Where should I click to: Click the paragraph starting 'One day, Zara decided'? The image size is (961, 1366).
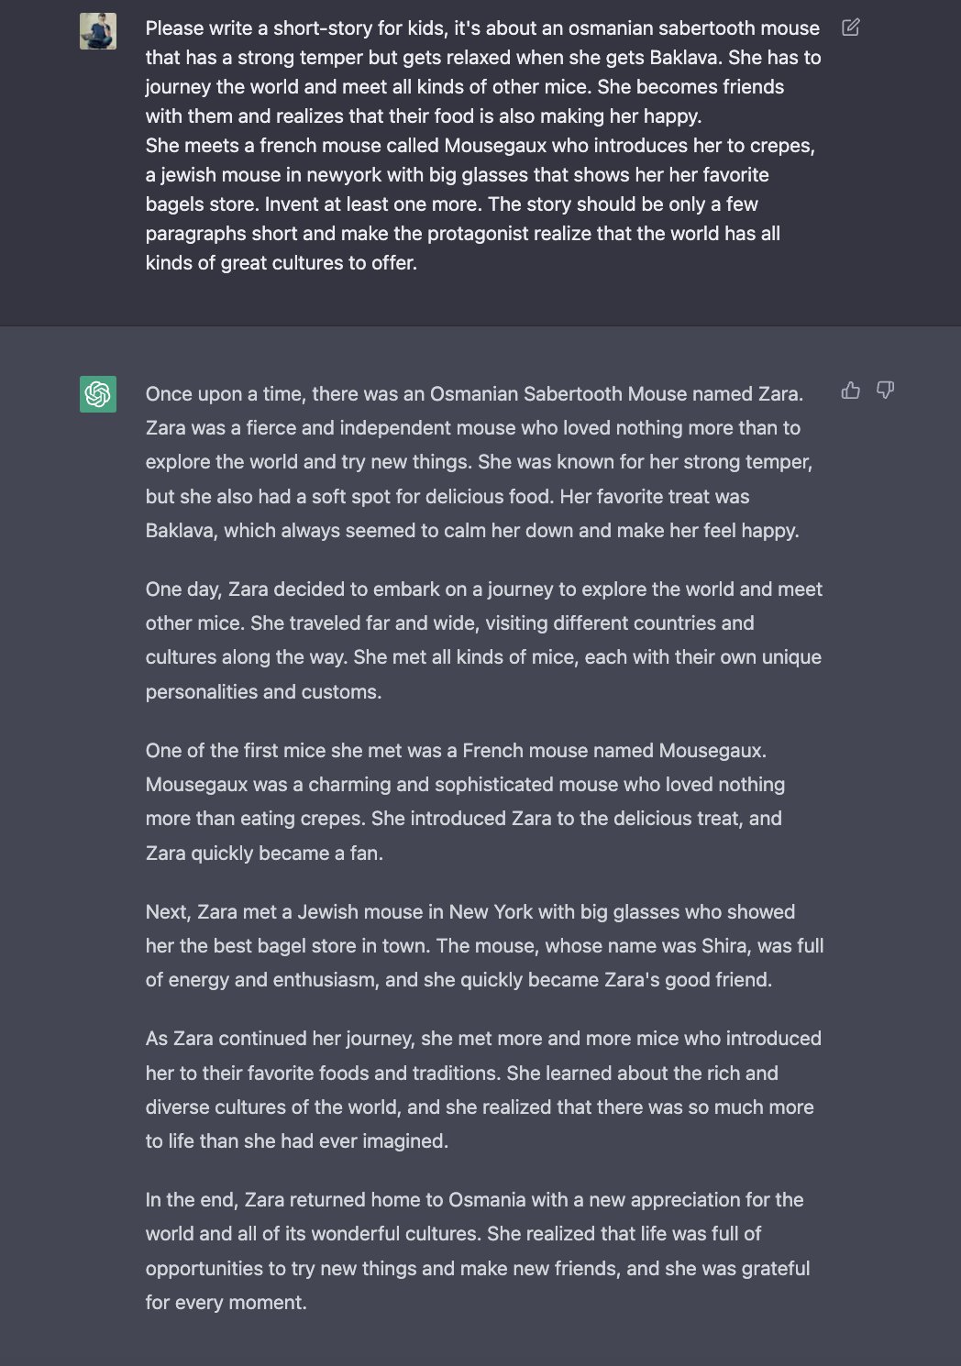coord(483,640)
